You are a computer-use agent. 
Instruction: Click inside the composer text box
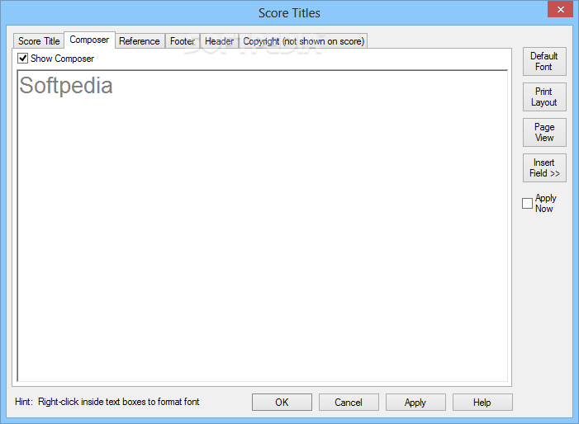click(262, 226)
